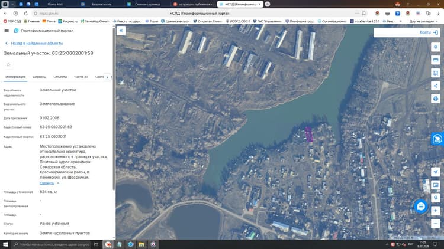Add the land plot to favorites star
This screenshot has width=444, height=249.
[x=8, y=65]
